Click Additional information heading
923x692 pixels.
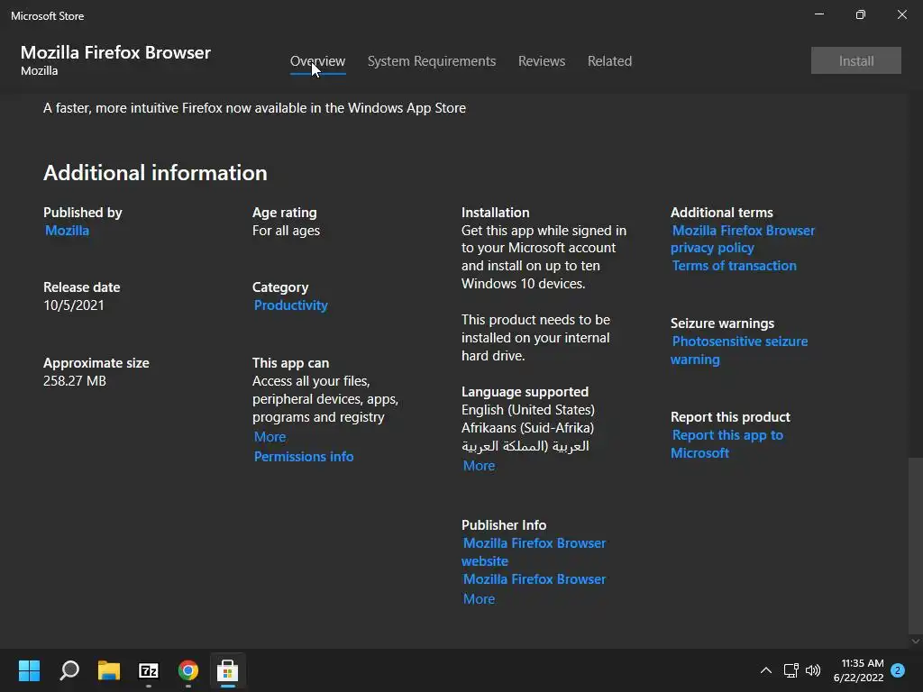155,173
